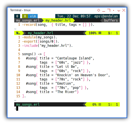This screenshot has height=125, width=134.
Task: Click the buffers label in the tabline
Action: (111, 20)
